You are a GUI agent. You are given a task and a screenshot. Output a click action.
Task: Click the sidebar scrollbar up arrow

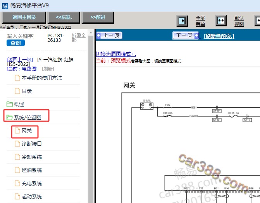pyautogui.click(x=91, y=33)
